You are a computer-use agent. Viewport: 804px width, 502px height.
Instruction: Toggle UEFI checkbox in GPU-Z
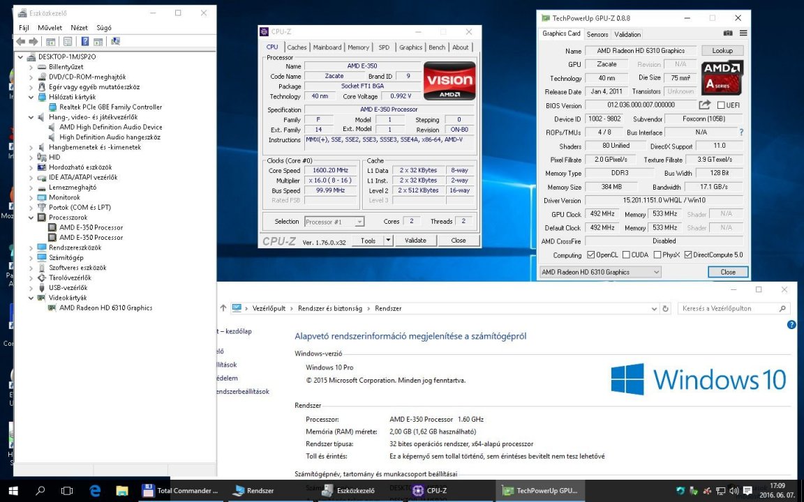(x=721, y=105)
